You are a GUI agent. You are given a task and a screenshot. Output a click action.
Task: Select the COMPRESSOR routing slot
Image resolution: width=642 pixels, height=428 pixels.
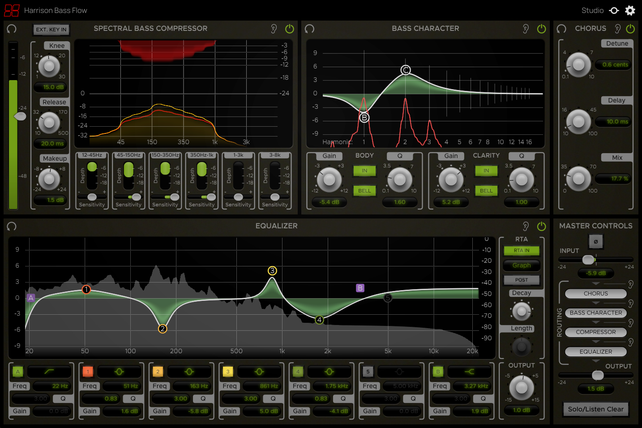[595, 332]
